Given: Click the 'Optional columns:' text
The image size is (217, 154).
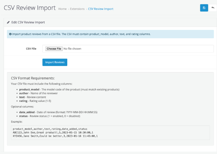Looking at the screenshot, I should (22, 107).
